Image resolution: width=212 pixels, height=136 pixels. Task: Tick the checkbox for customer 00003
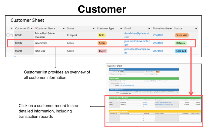(8, 35)
